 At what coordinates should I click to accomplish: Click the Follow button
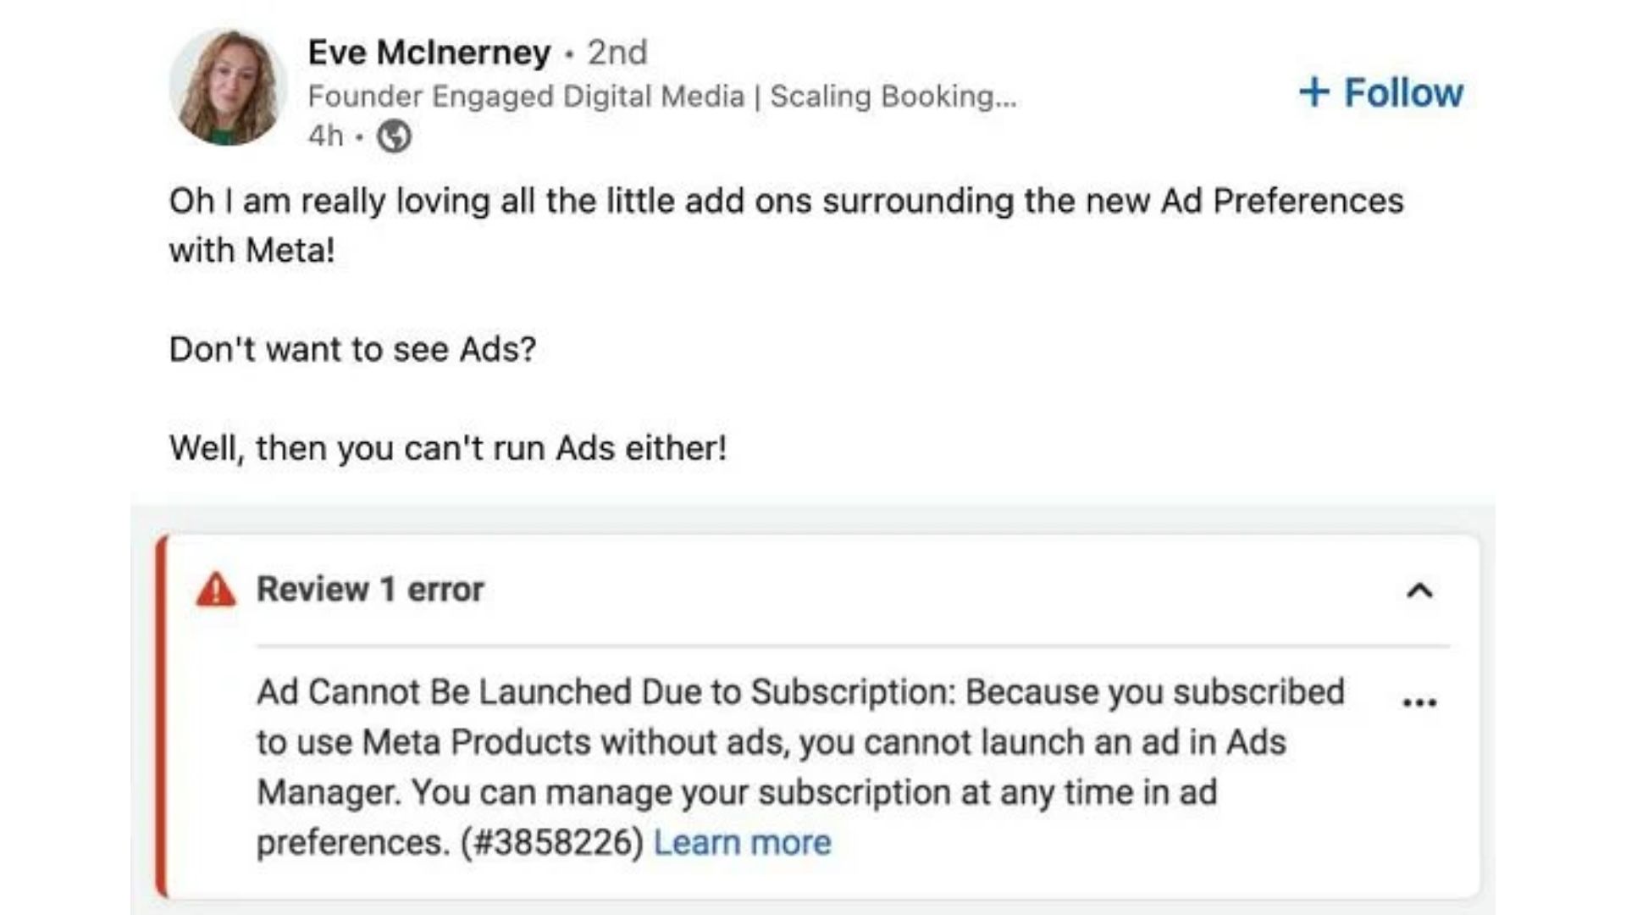pyautogui.click(x=1402, y=92)
